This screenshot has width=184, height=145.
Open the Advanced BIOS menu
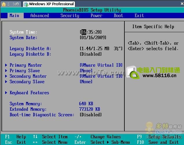pos(40,16)
